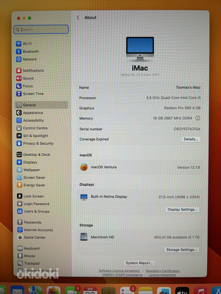
Task: Select Desktop & Dock icon
Action: point(19,155)
